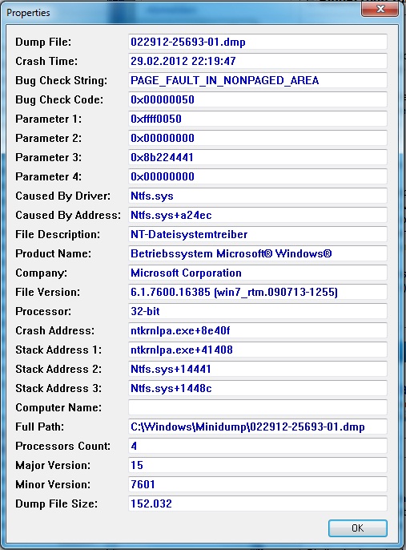Click the Product Name field

(x=258, y=253)
